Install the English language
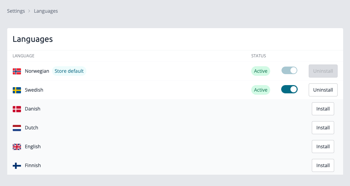This screenshot has width=350, height=186. click(323, 147)
